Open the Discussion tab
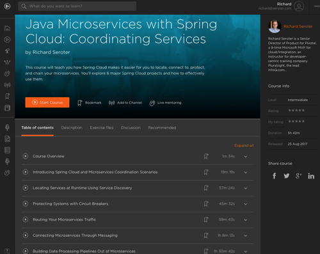 click(131, 127)
